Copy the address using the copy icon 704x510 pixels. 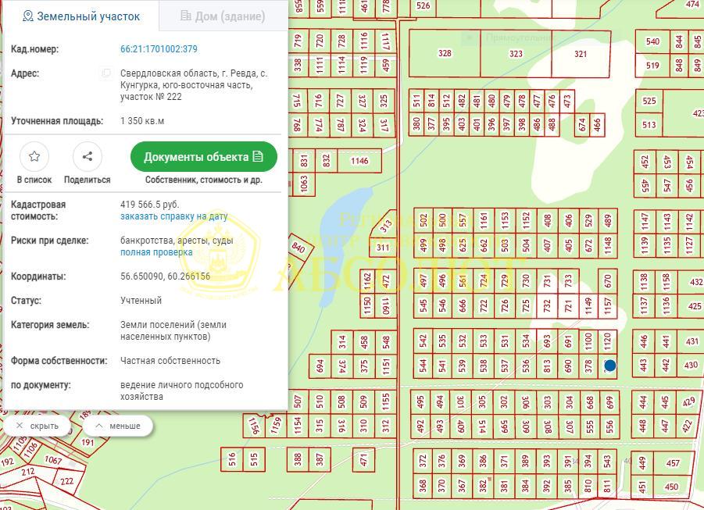[106, 73]
